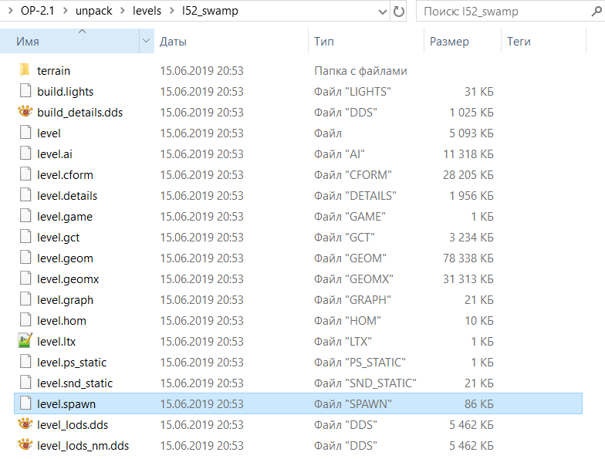Select the level.geom file name
This screenshot has height=459, width=605.
[65, 258]
